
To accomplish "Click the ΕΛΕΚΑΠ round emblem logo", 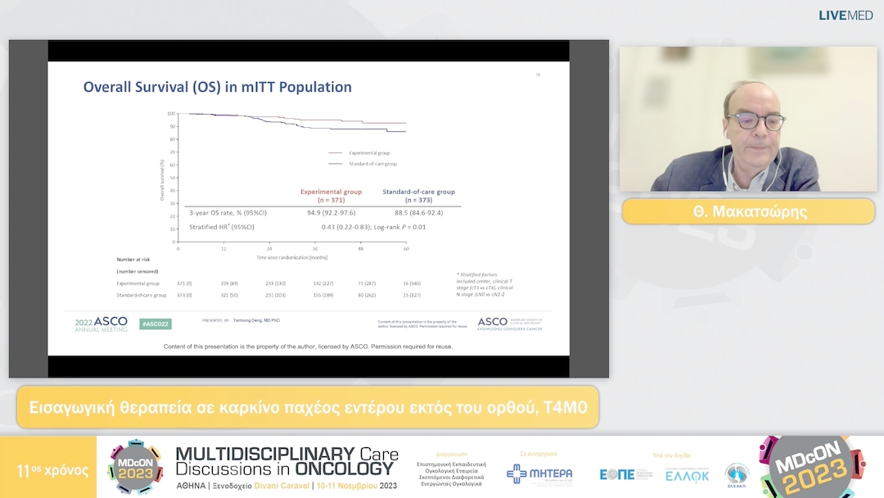I will [x=737, y=474].
